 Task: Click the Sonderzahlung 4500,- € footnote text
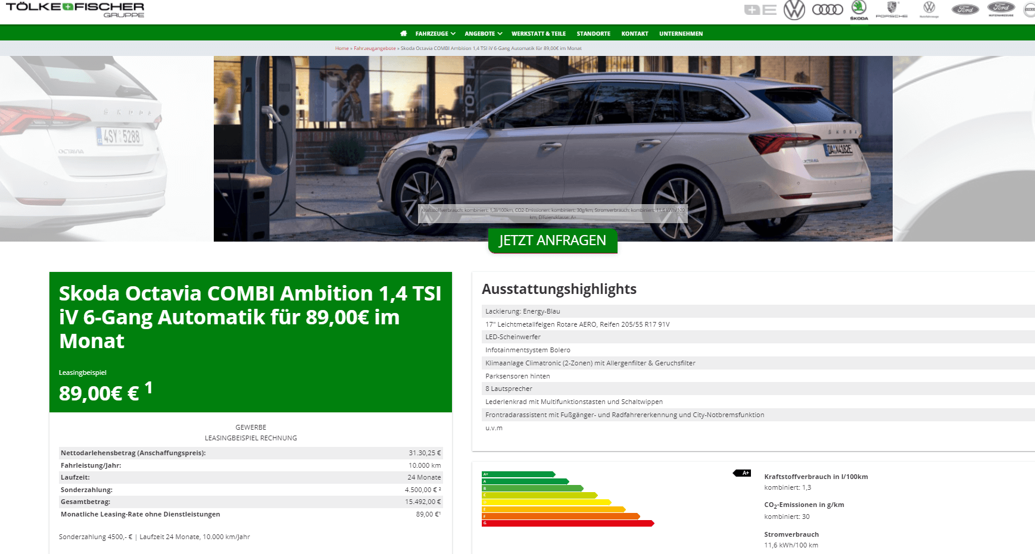point(154,537)
